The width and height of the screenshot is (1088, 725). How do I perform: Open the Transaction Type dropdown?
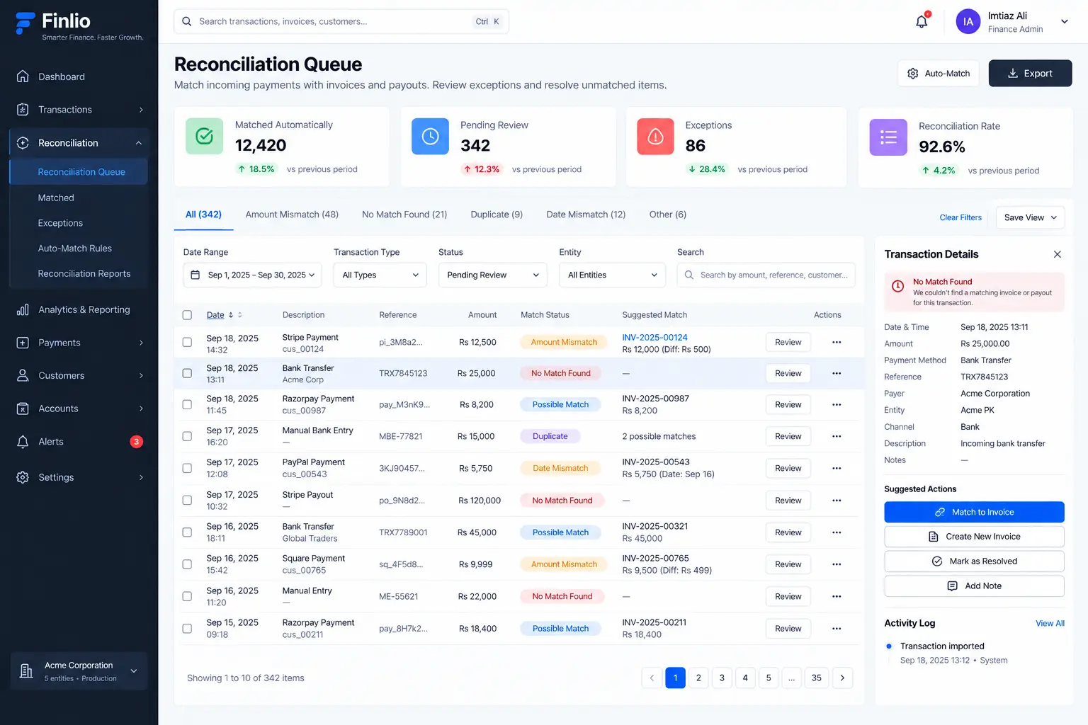(x=380, y=275)
